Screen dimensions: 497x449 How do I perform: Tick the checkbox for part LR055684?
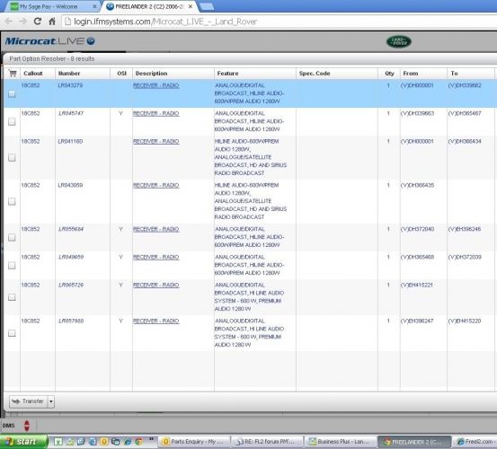pos(12,237)
